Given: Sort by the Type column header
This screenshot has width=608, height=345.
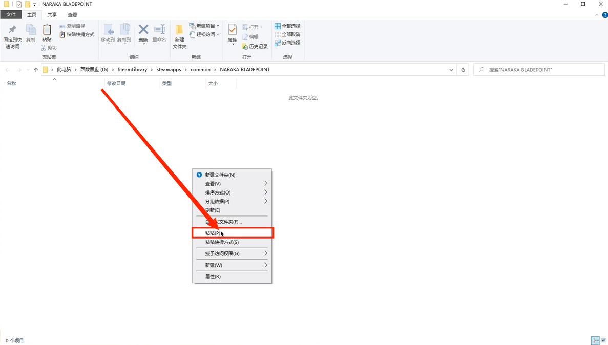Looking at the screenshot, I should tap(183, 83).
